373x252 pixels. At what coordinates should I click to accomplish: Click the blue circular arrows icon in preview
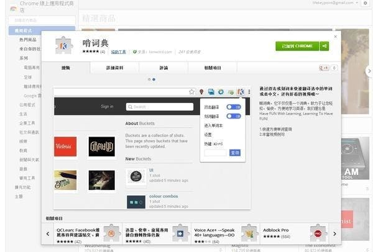click(x=221, y=92)
